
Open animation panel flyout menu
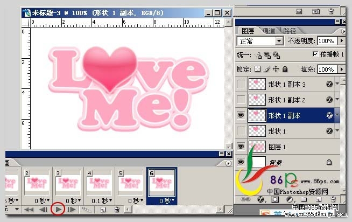pos(228,163)
